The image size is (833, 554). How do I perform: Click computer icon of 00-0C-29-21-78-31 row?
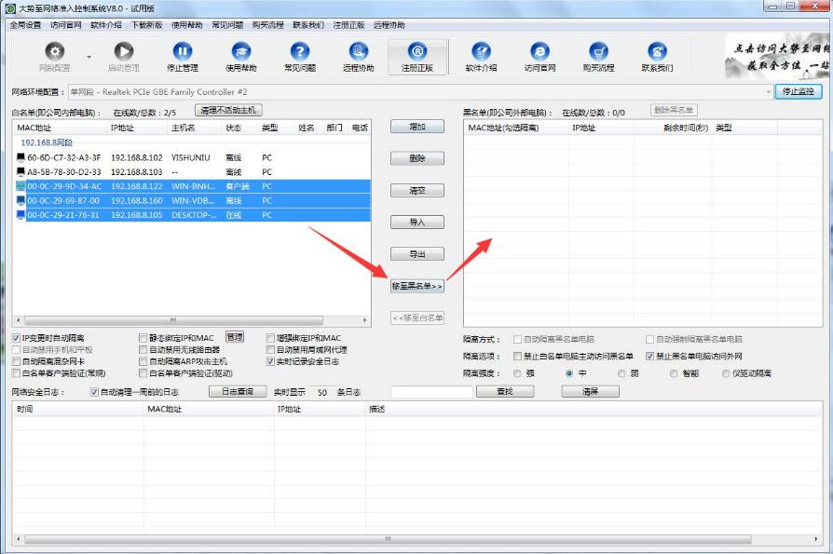[20, 214]
